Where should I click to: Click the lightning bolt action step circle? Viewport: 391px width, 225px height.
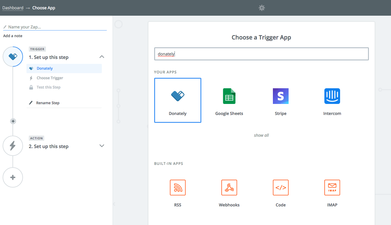pyautogui.click(x=13, y=146)
